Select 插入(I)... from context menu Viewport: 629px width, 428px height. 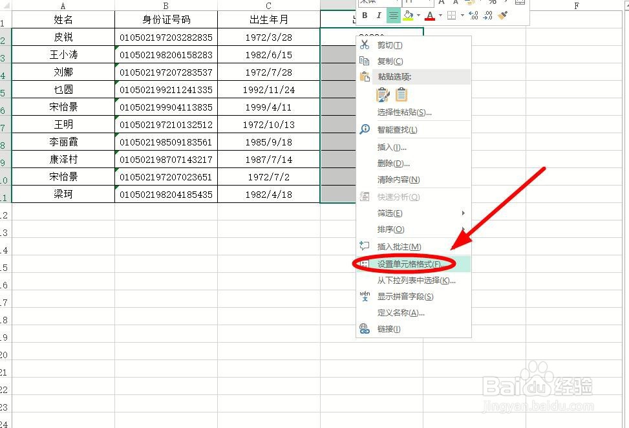pyautogui.click(x=414, y=147)
